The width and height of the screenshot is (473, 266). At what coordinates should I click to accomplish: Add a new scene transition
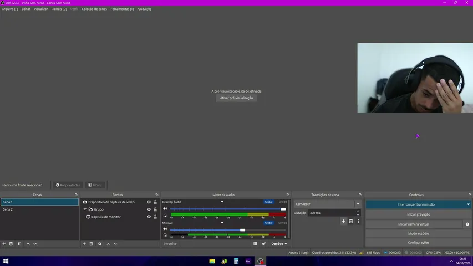tap(343, 221)
